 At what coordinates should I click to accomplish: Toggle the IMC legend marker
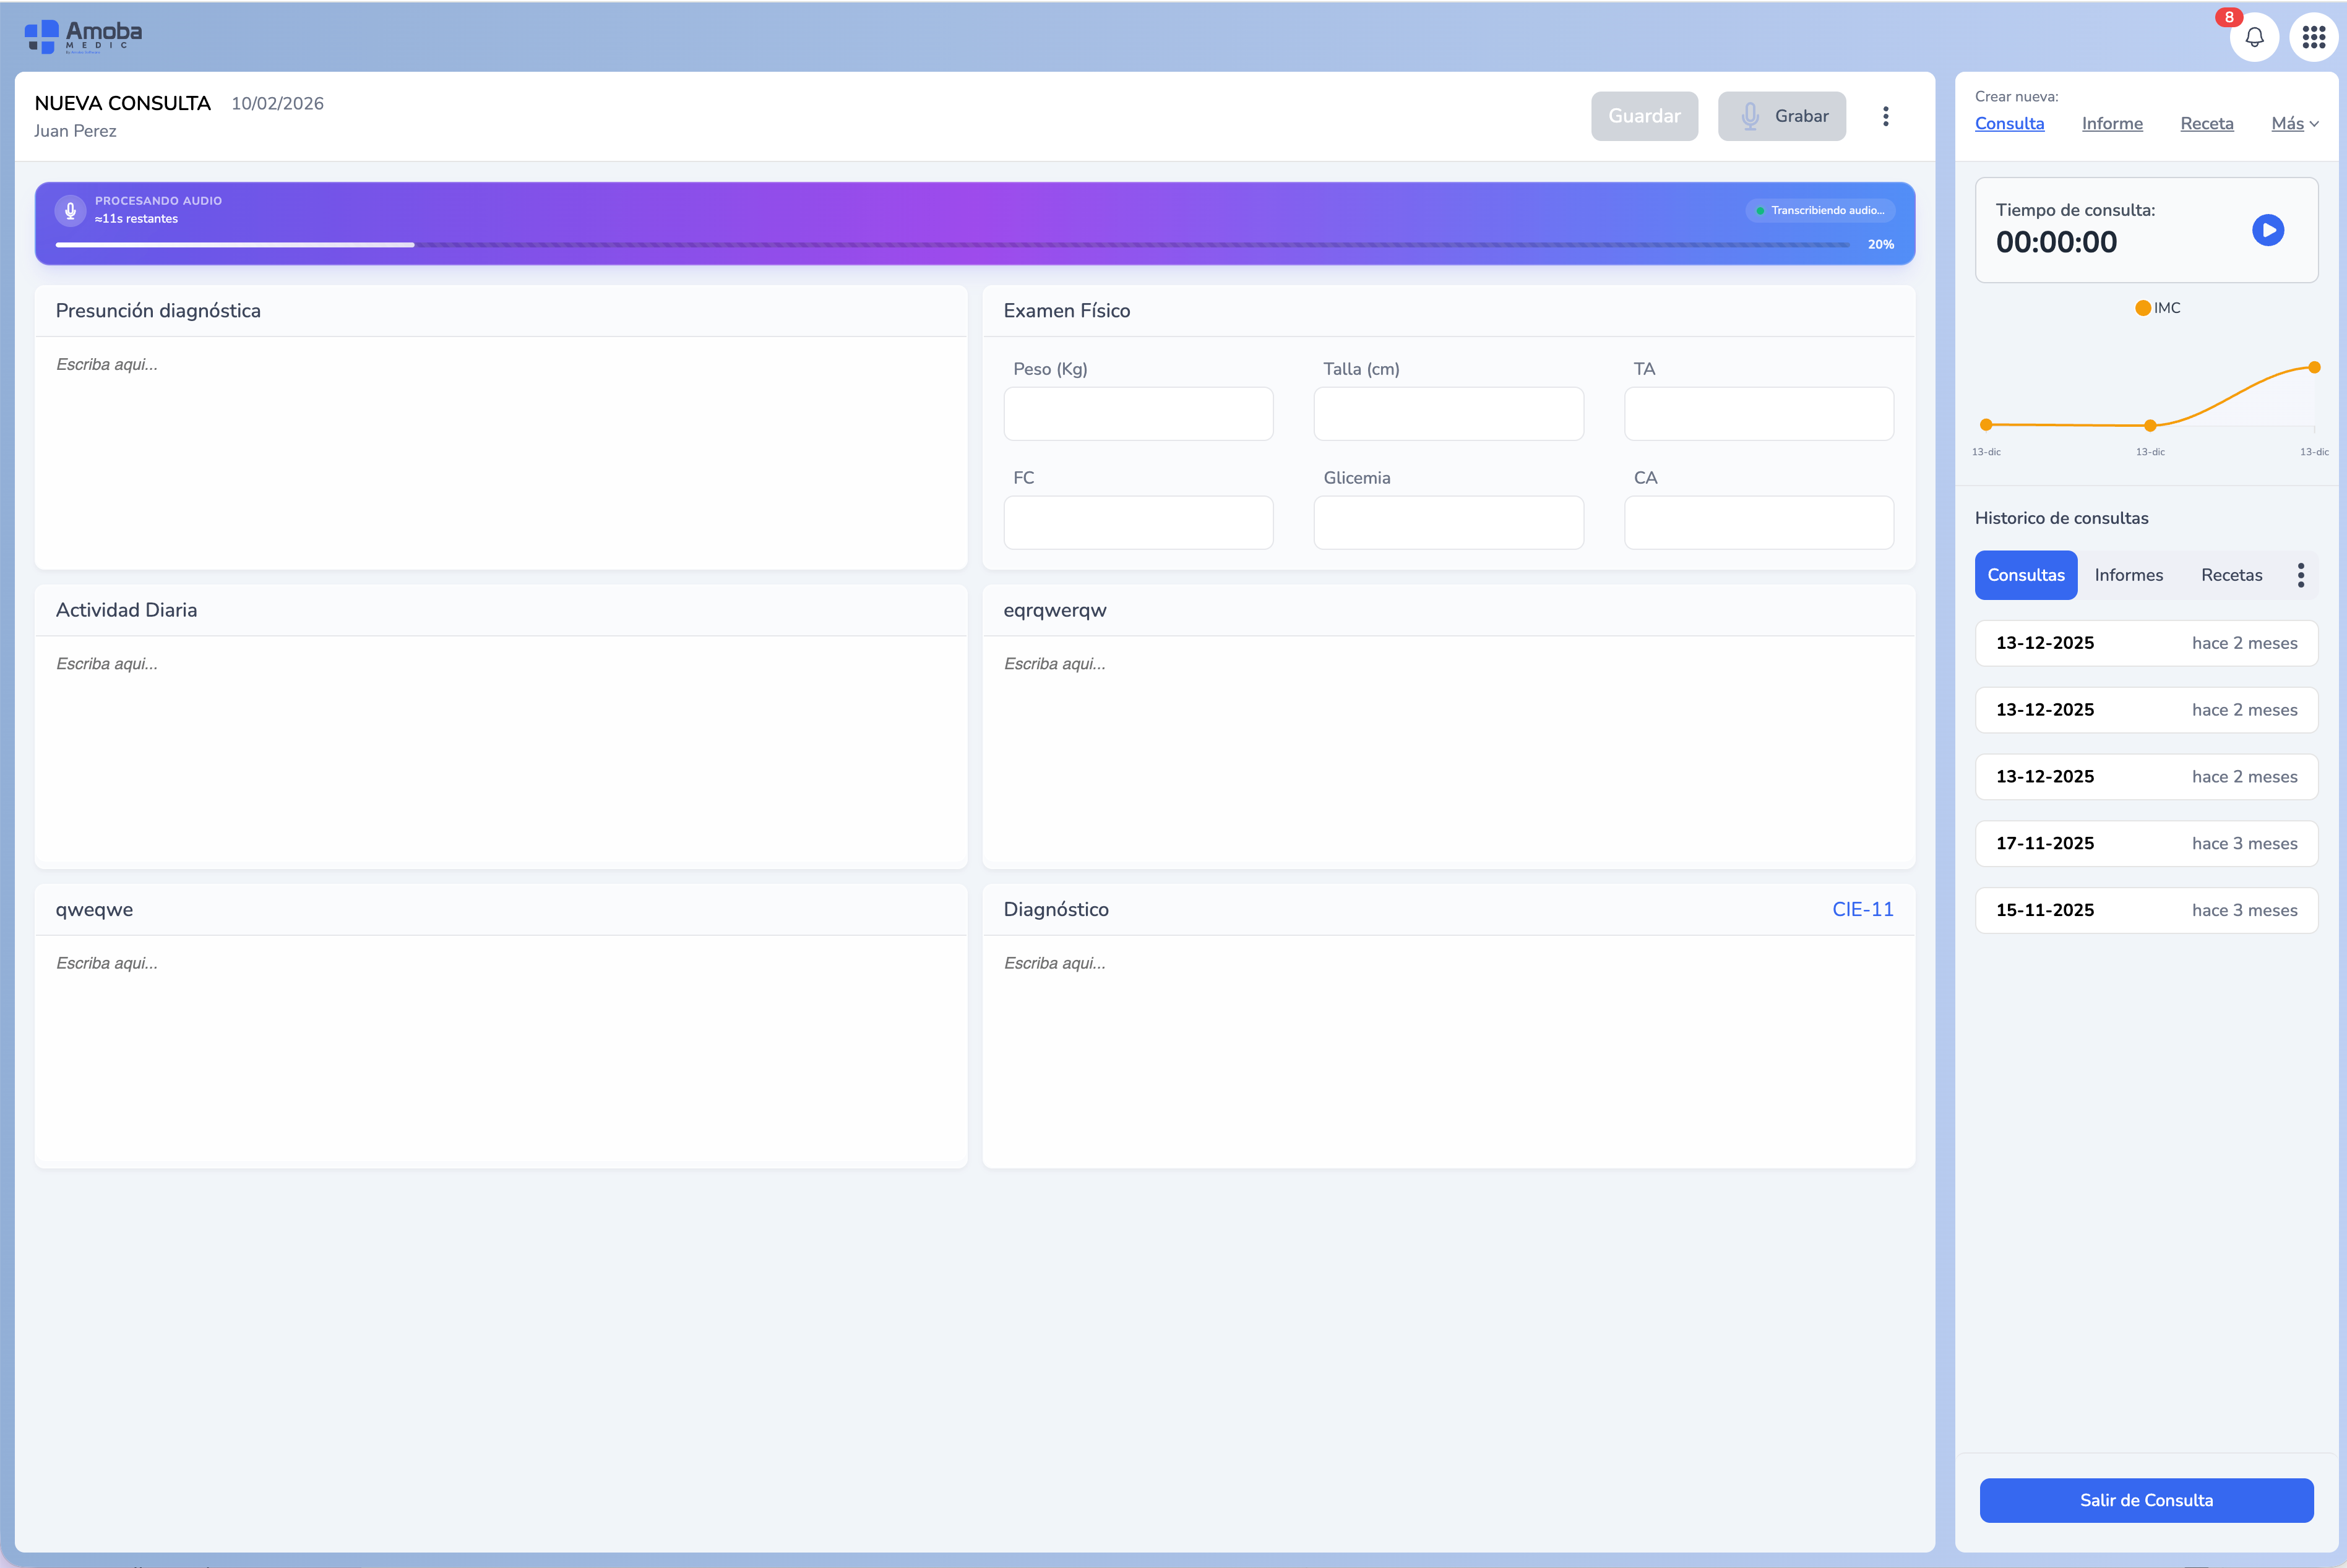point(2143,308)
